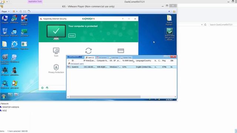The height and width of the screenshot is (133, 237).
Task: Click the 47Ms ping value
Action: coord(164,67)
